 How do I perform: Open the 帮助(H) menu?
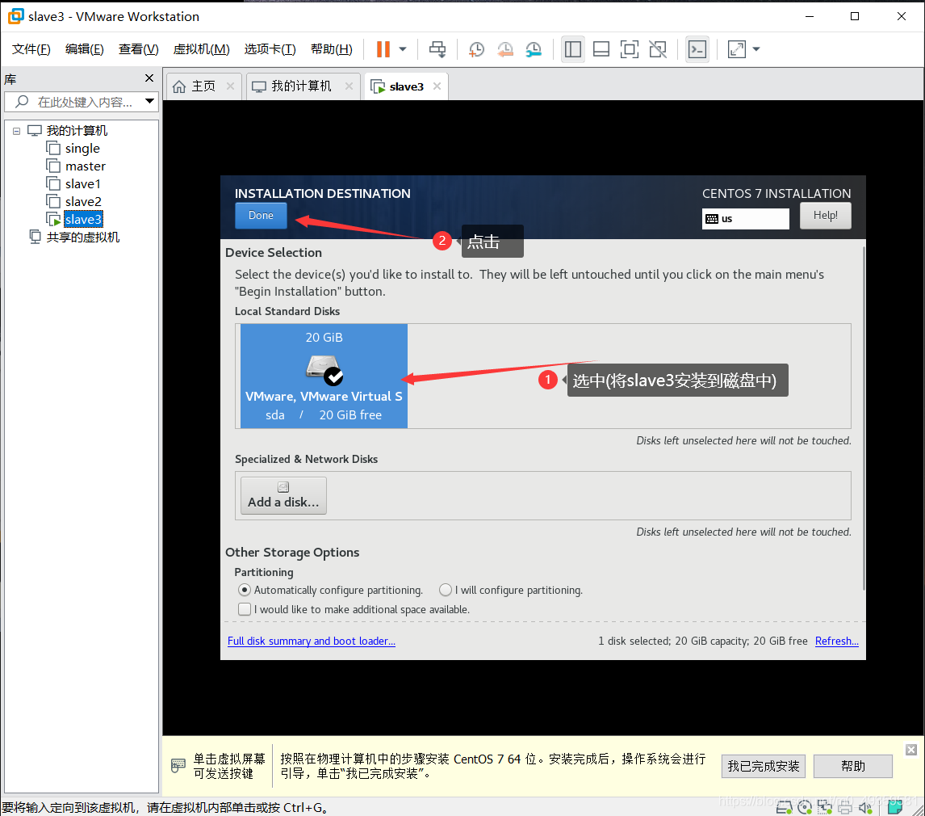coord(332,49)
